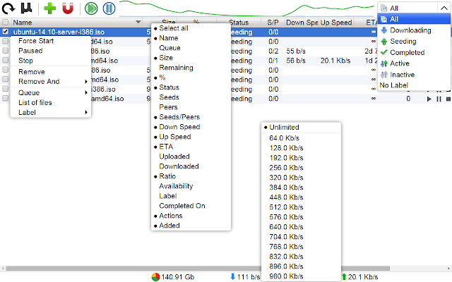Image resolution: width=452 pixels, height=282 pixels.
Task: Uncheck the ubuntu-14.10-server-i386.iso checkbox
Action: click(x=5, y=32)
